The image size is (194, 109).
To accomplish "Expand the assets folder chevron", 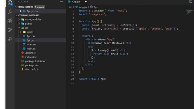I will coord(21,32).
